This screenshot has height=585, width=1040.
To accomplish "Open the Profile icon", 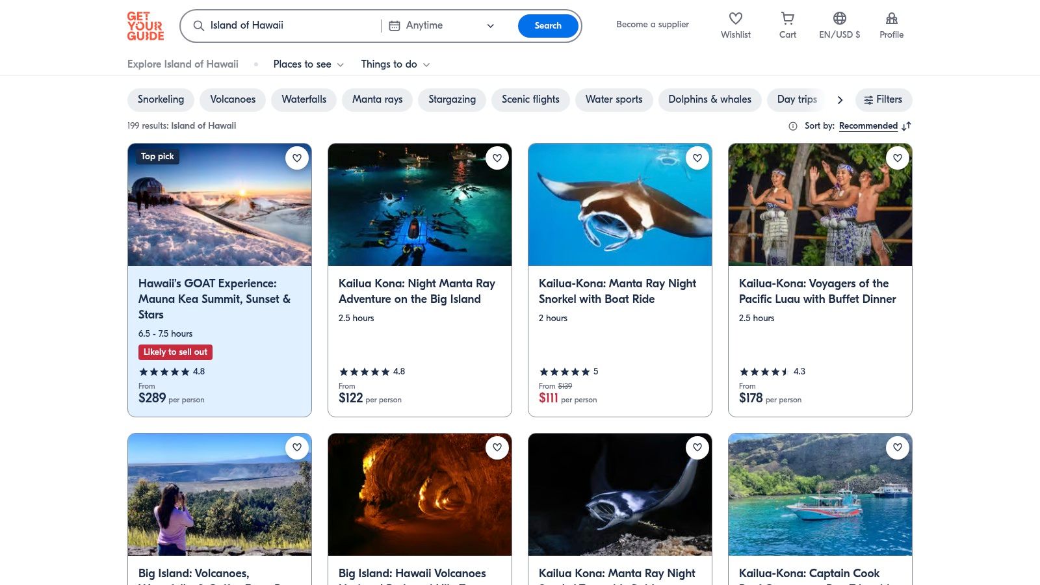I will [x=891, y=19].
